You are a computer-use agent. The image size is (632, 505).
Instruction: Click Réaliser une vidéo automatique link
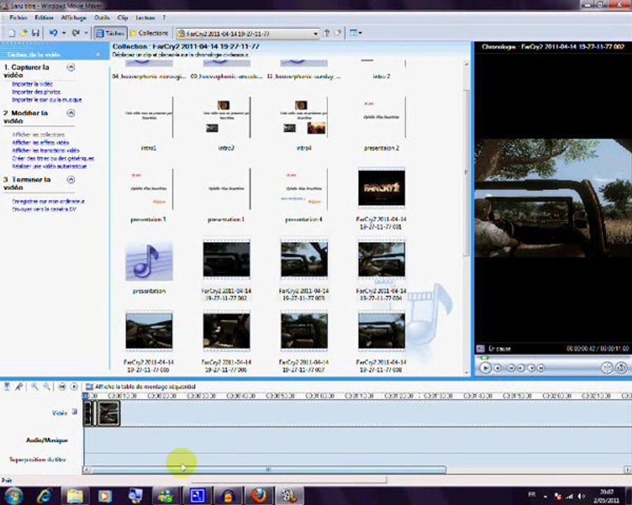tap(49, 166)
